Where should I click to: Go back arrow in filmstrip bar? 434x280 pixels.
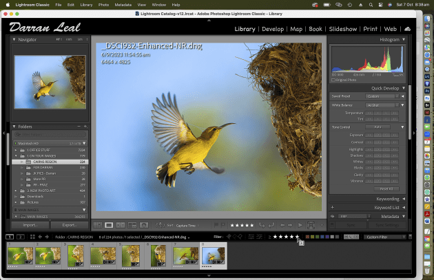click(x=40, y=237)
